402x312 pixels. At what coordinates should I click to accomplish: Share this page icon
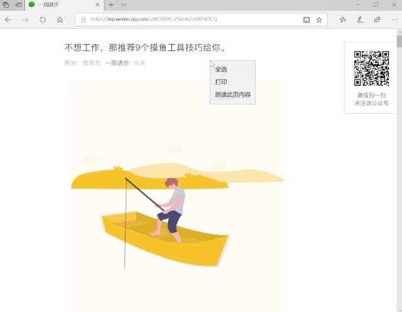click(x=377, y=19)
